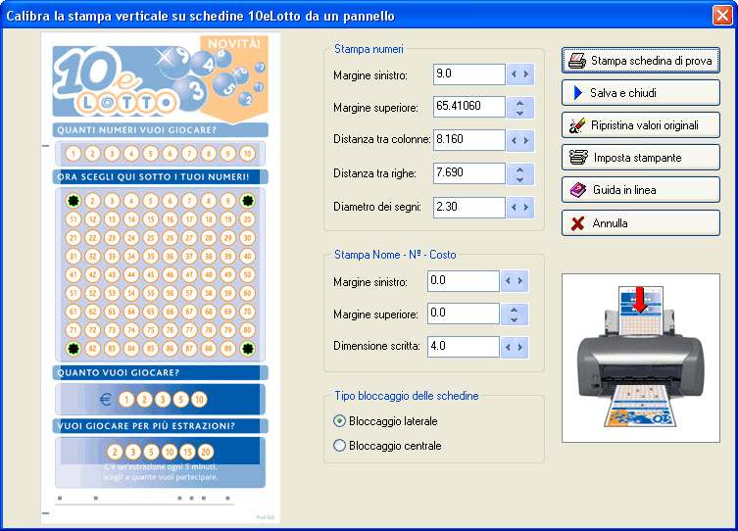Click the book icon on Guida in linea
This screenshot has height=531, width=738.
click(x=577, y=190)
